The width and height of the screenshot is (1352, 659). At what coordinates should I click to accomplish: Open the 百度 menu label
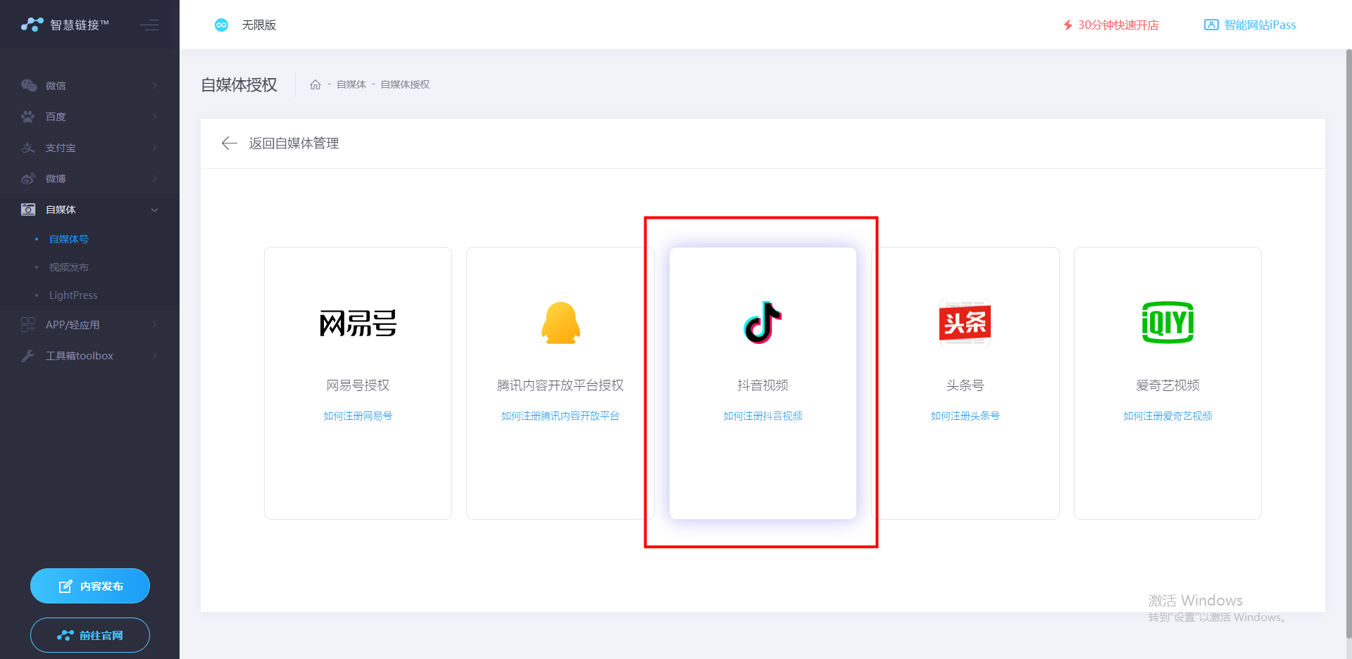(x=56, y=117)
